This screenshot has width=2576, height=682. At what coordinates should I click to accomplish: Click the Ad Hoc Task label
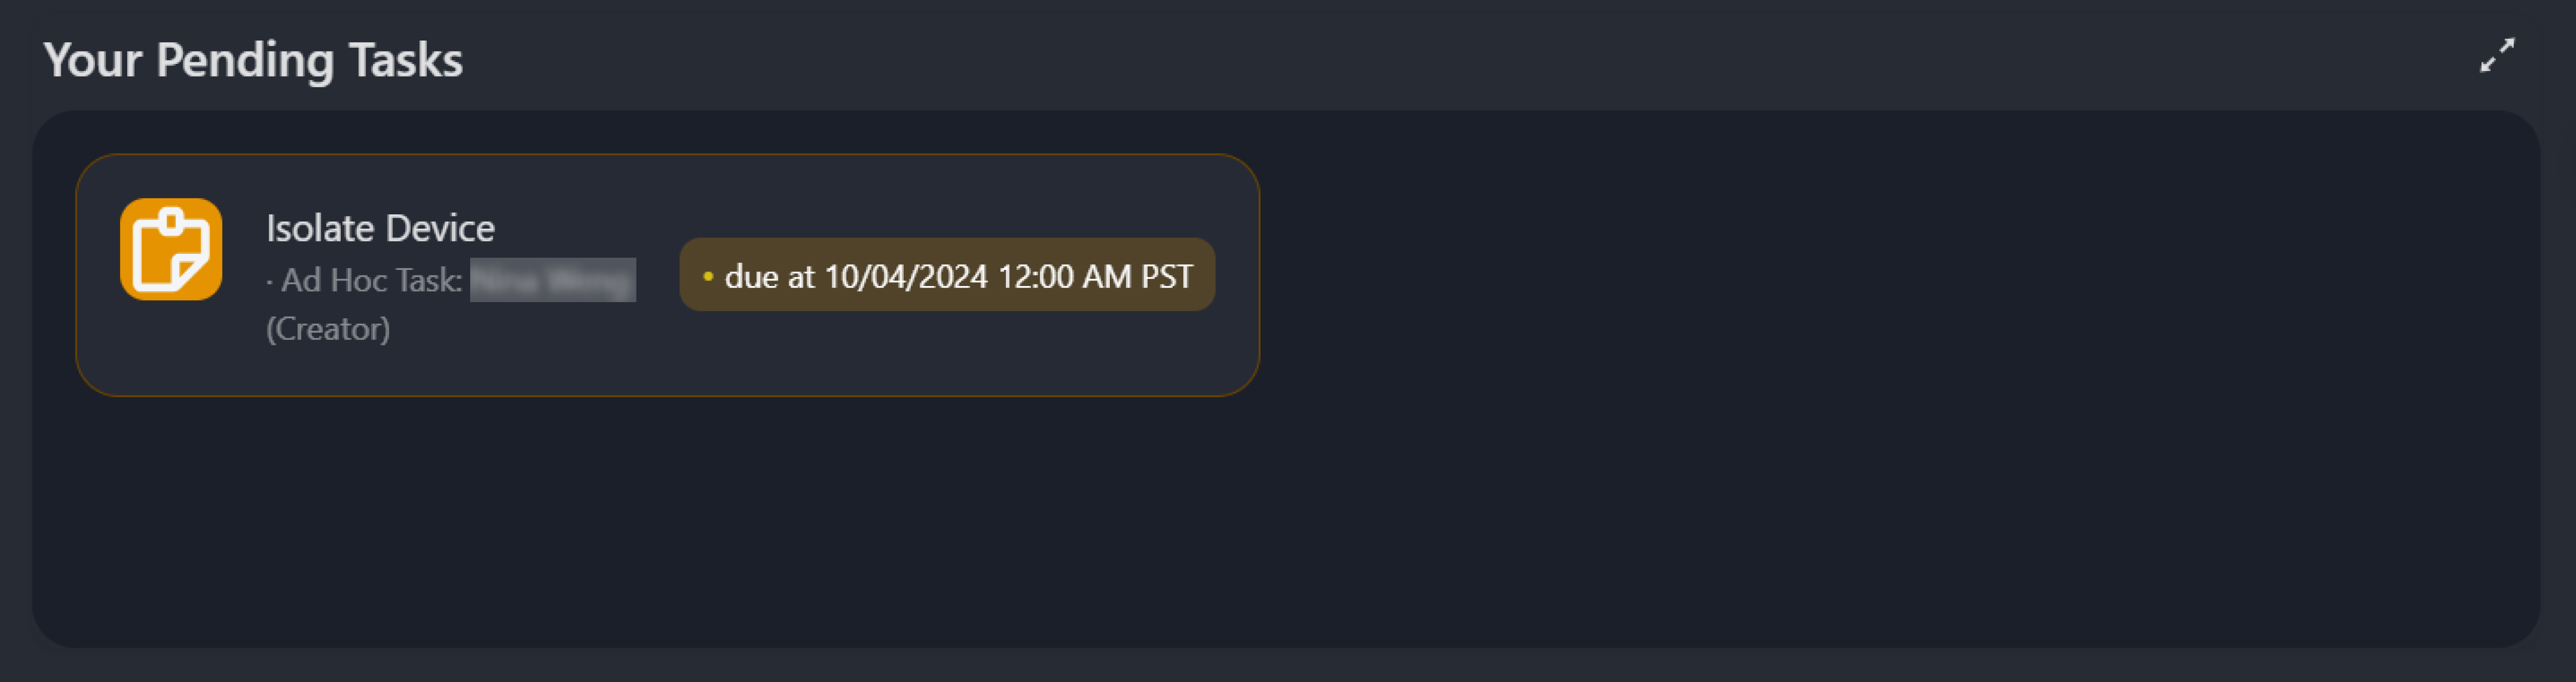371,281
